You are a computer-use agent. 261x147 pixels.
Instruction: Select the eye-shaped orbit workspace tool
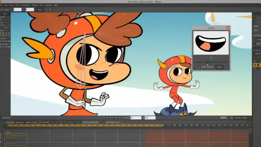tap(9, 47)
